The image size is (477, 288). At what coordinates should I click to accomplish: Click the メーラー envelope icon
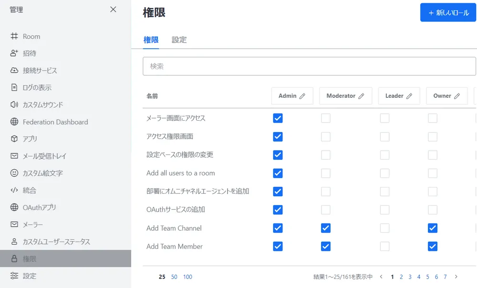pos(14,224)
